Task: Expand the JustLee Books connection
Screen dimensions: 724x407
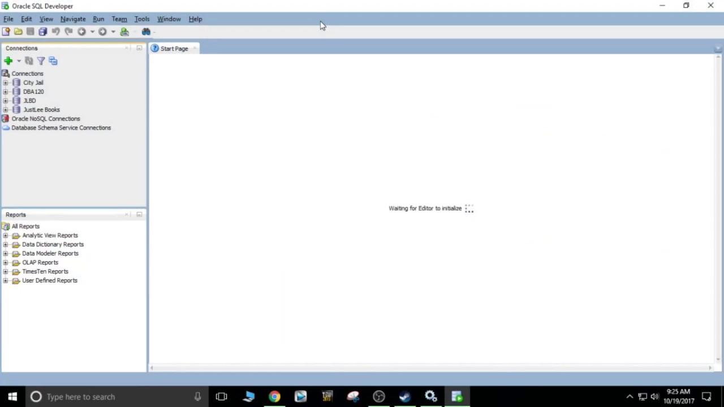Action: 6,110
